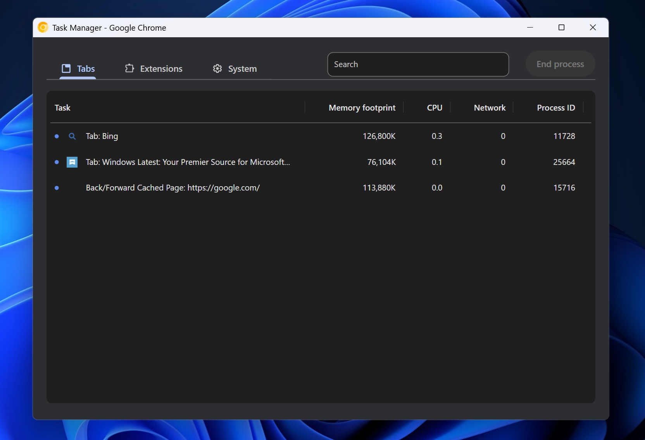Sort tasks by Network activity

point(490,107)
